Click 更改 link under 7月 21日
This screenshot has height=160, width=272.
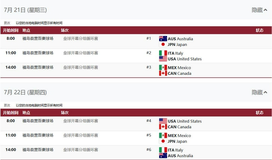click(7, 23)
